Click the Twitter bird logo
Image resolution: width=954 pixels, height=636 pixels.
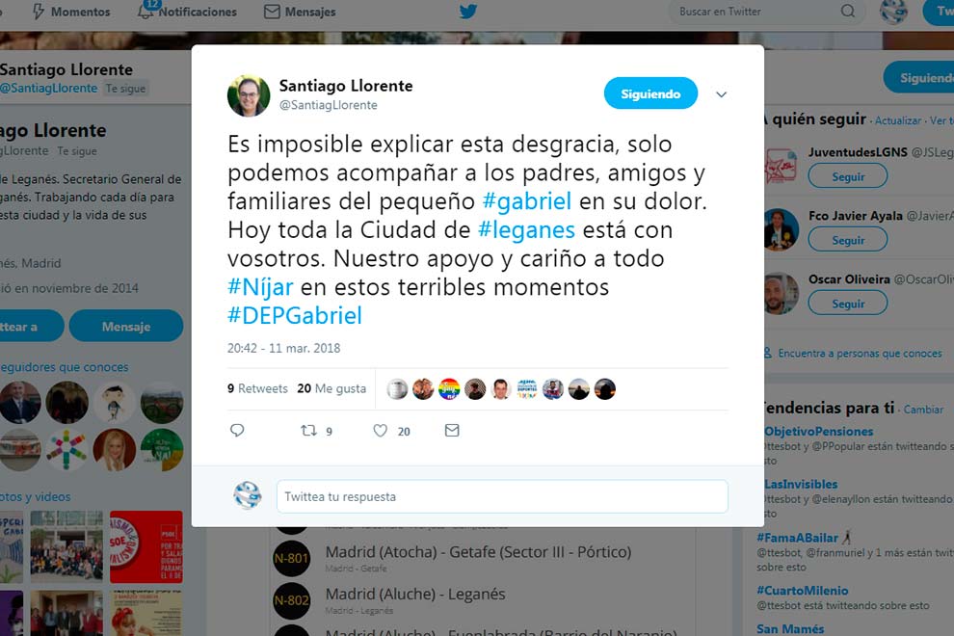pyautogui.click(x=468, y=12)
